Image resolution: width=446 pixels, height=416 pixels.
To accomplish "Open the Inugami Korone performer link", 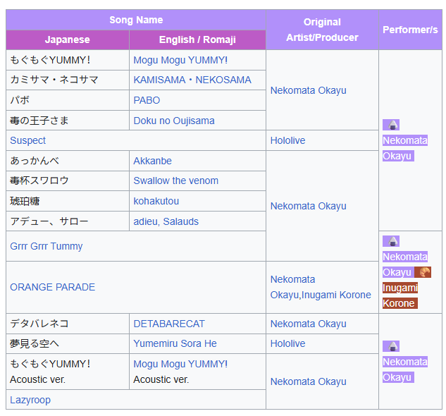I will point(400,295).
